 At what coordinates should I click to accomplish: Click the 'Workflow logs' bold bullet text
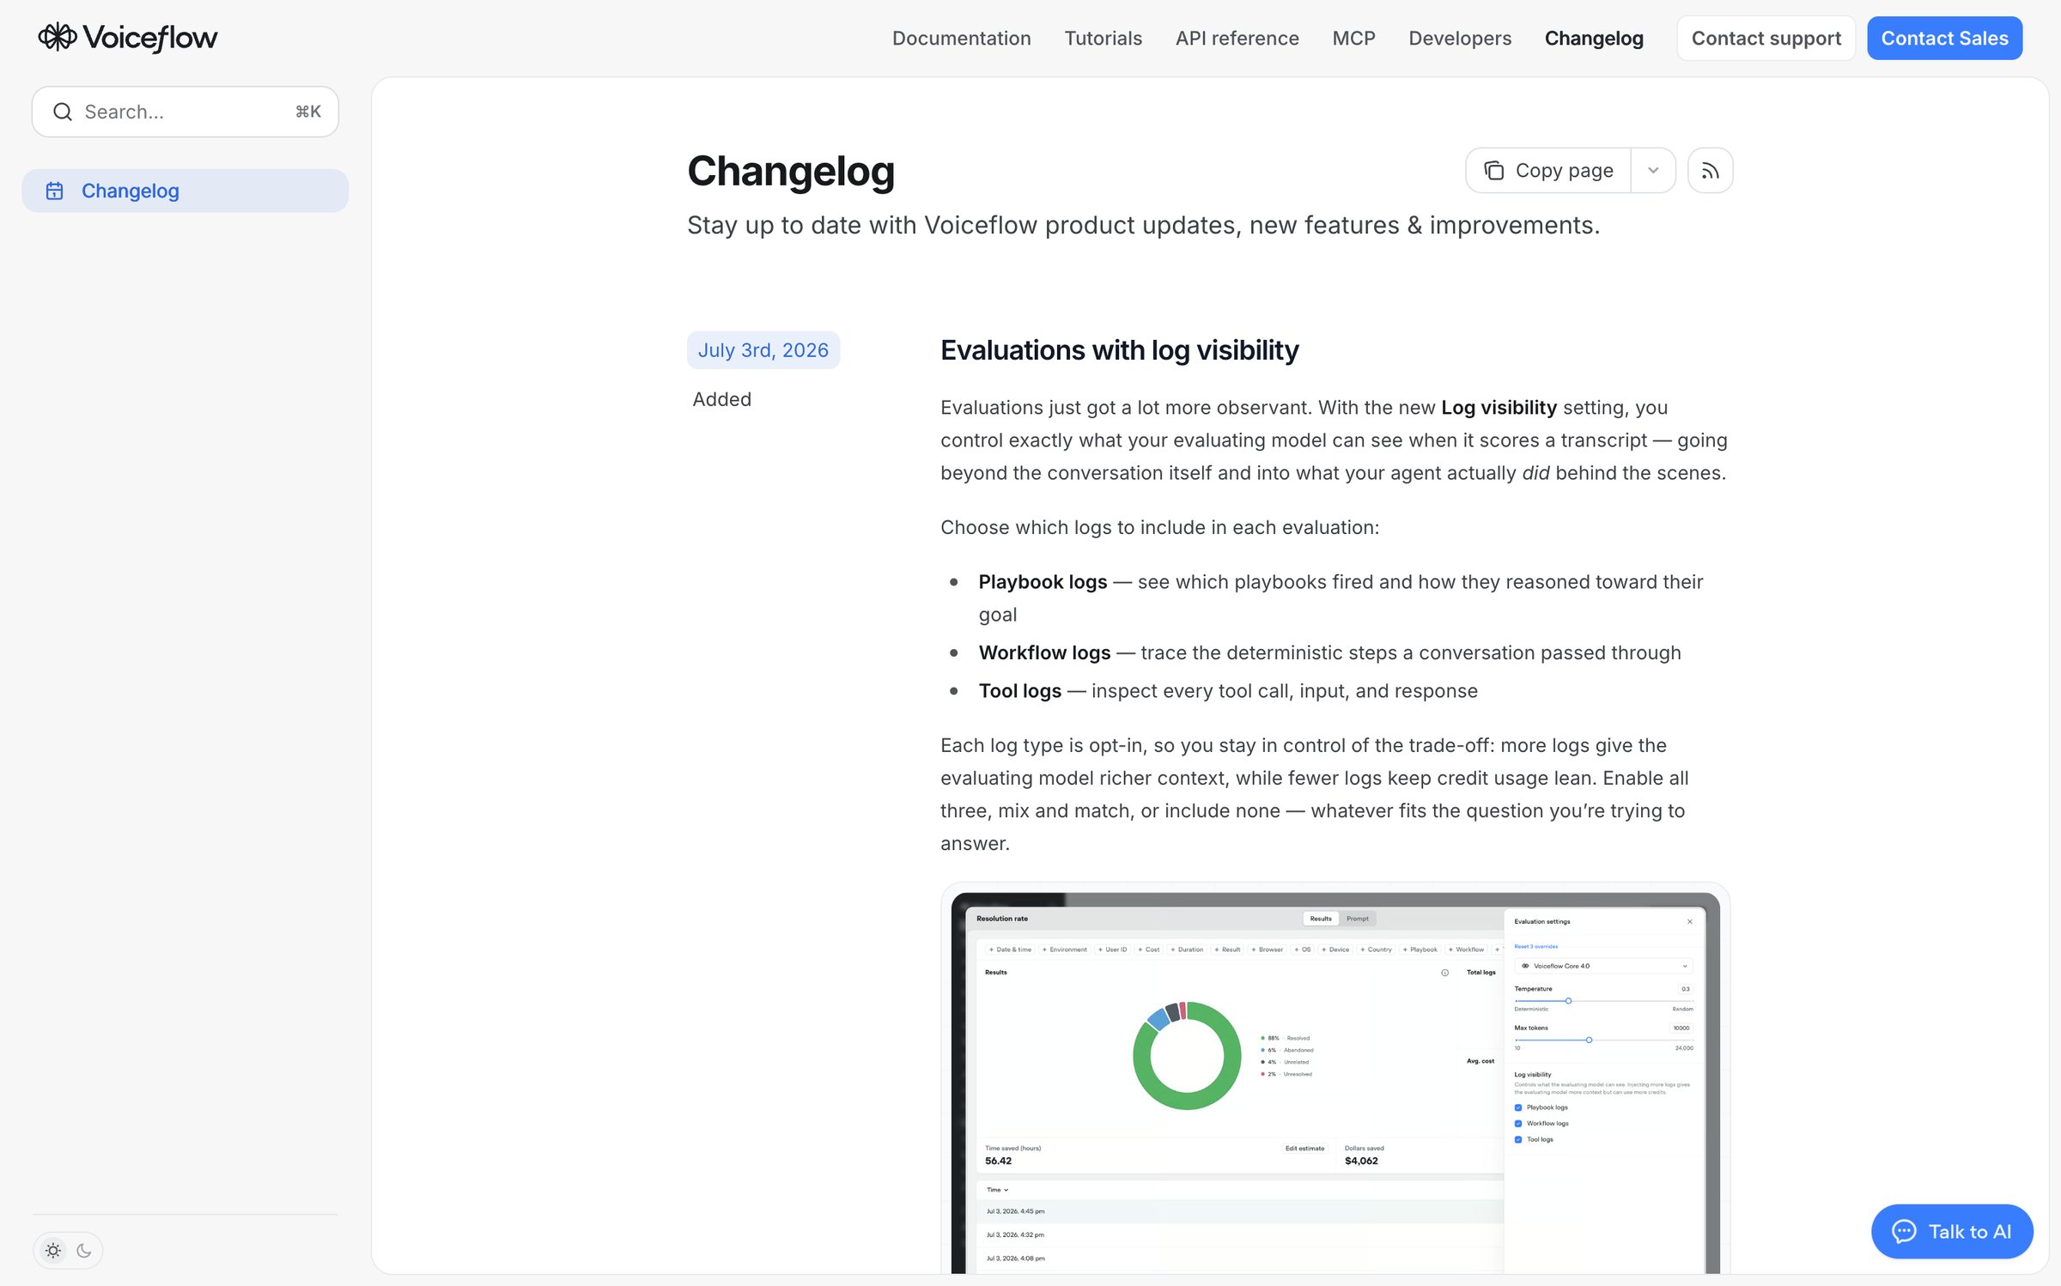coord(1044,652)
